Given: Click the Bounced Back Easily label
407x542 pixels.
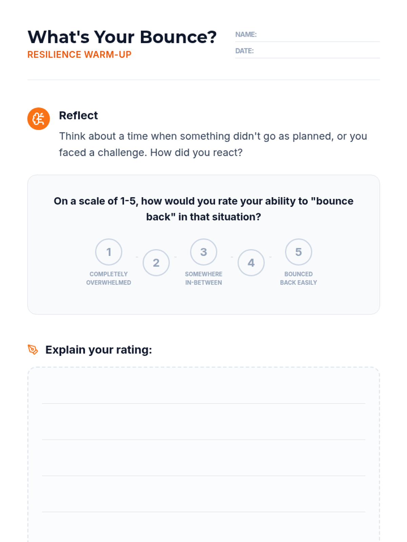Looking at the screenshot, I should point(298,278).
